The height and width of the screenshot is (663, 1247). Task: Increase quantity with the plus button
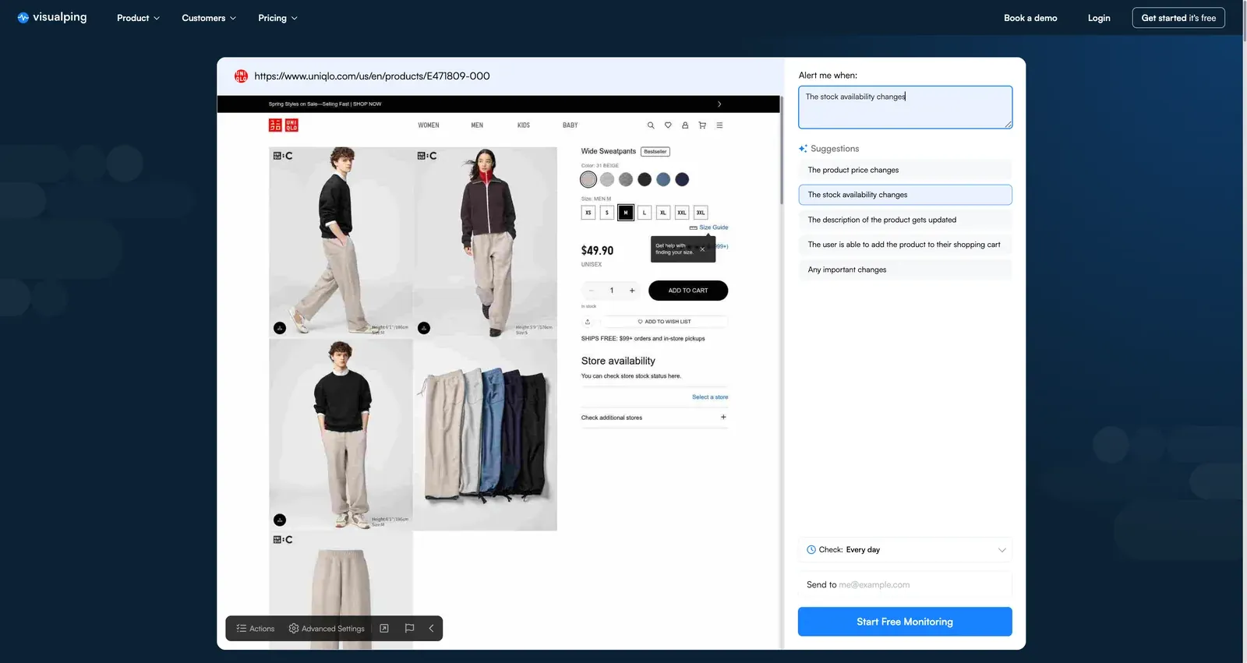point(632,291)
